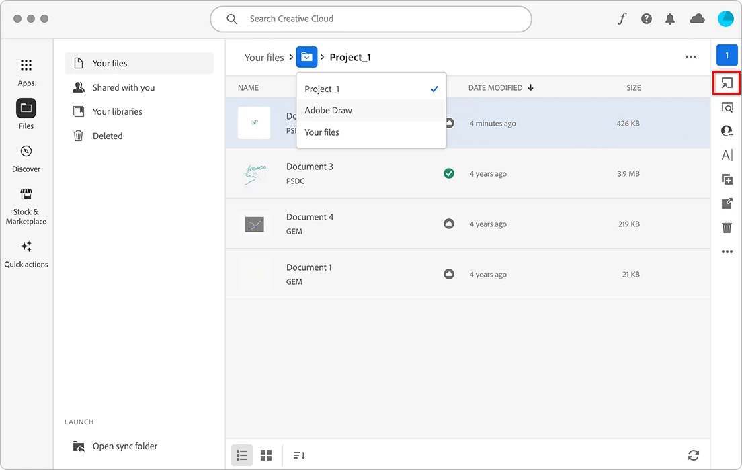Toggle Date Modified sort direction arrow
Screen dimensions: 742x470
[530, 87]
